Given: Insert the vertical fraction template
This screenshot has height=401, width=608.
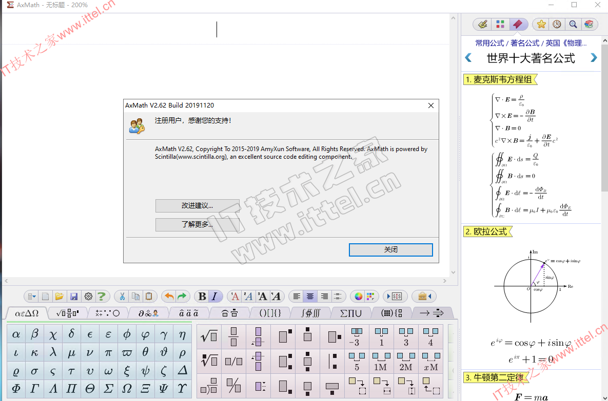Looking at the screenshot, I should 233,336.
